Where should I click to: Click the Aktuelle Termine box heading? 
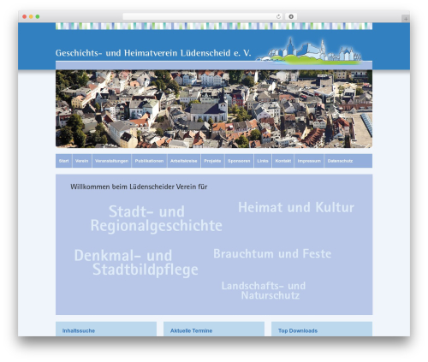[191, 330]
